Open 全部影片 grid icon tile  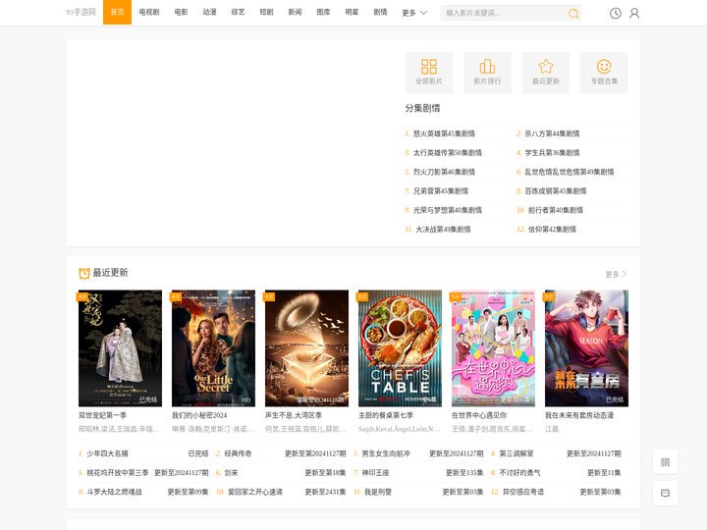[429, 73]
